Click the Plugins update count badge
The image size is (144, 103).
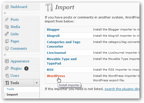(26, 68)
